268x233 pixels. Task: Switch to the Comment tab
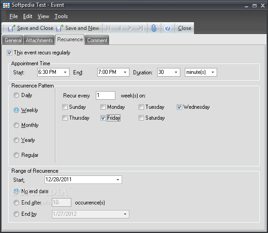(x=97, y=40)
